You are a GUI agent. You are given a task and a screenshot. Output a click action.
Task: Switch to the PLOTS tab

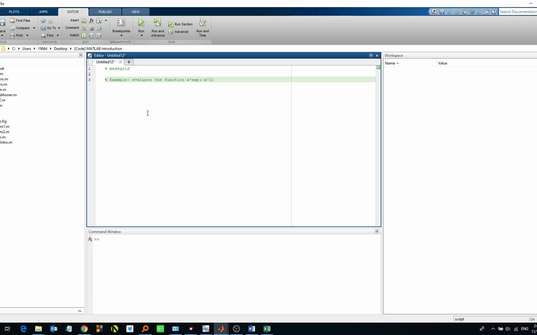point(14,12)
